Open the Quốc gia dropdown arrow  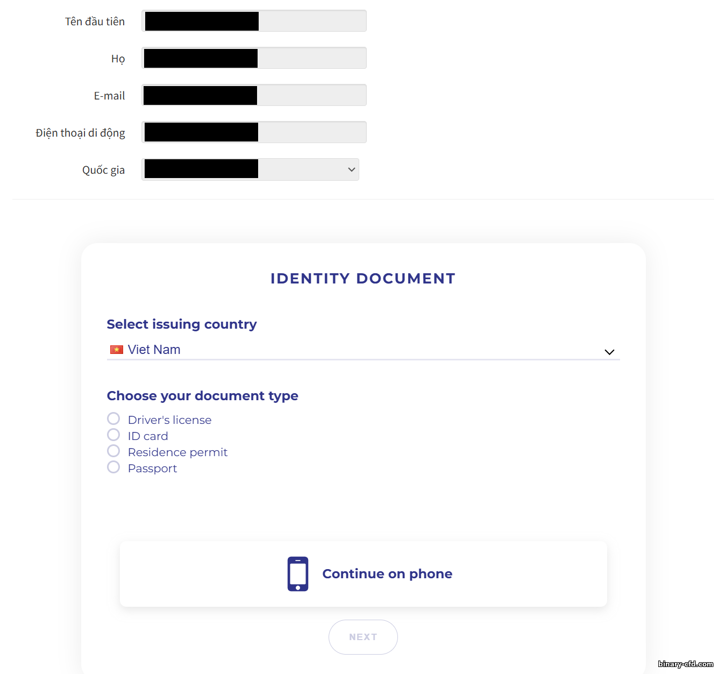tap(352, 169)
